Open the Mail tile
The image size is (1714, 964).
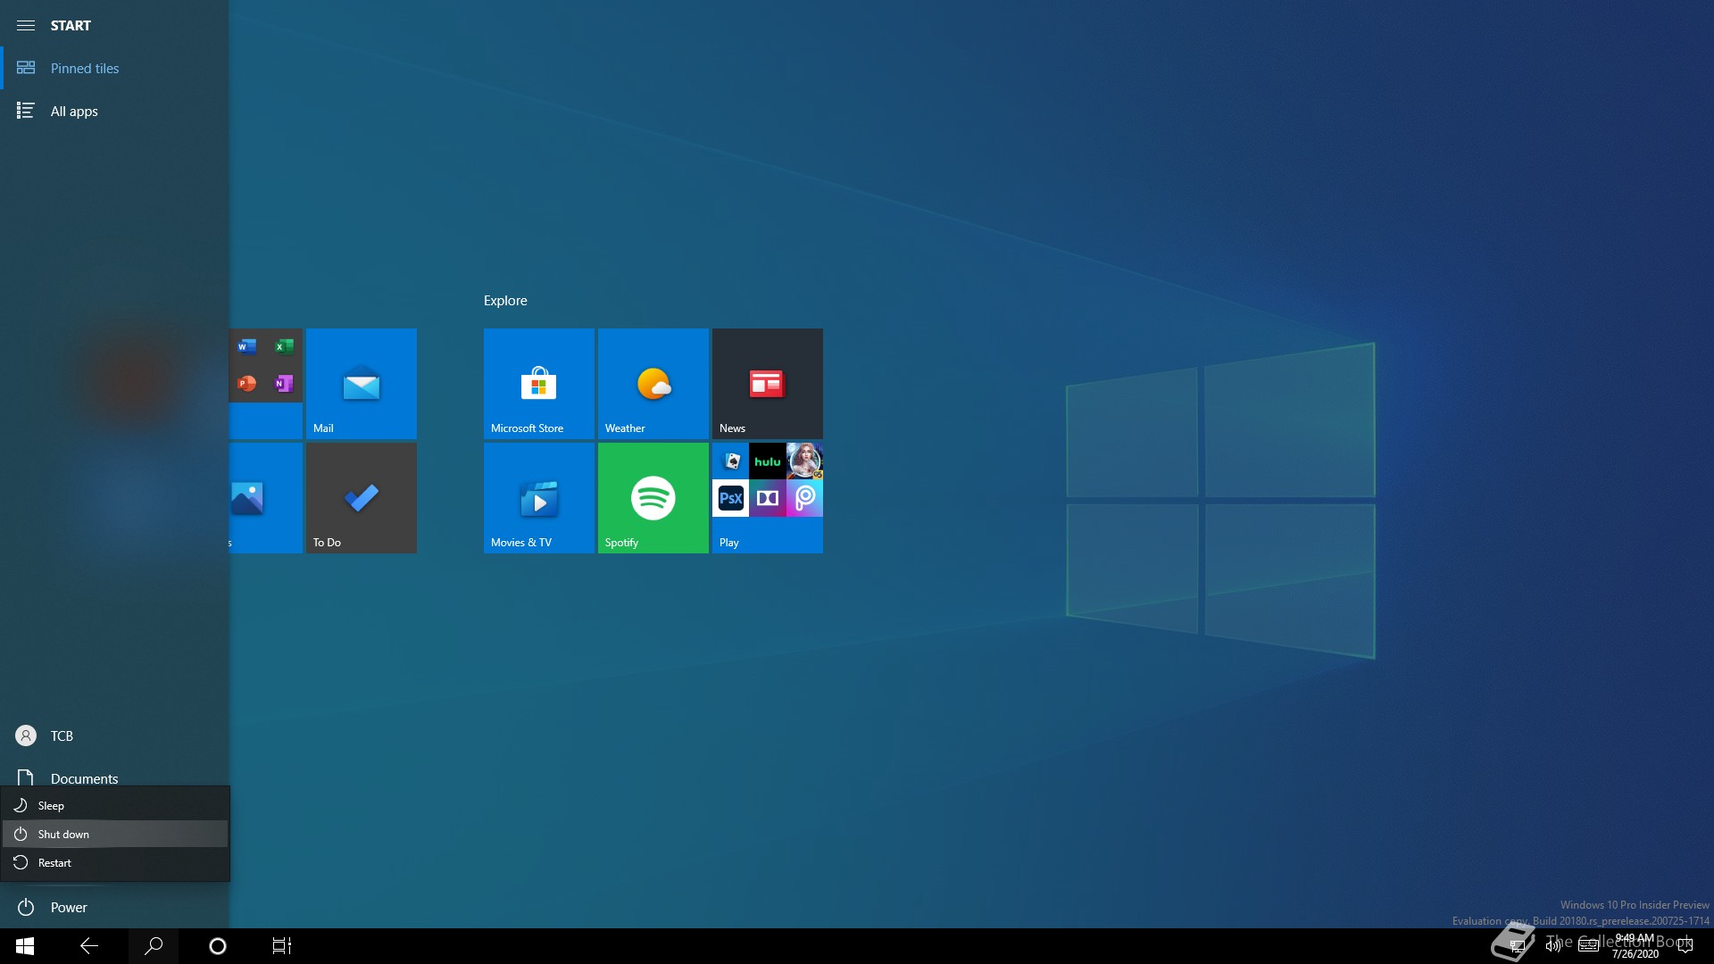click(362, 384)
